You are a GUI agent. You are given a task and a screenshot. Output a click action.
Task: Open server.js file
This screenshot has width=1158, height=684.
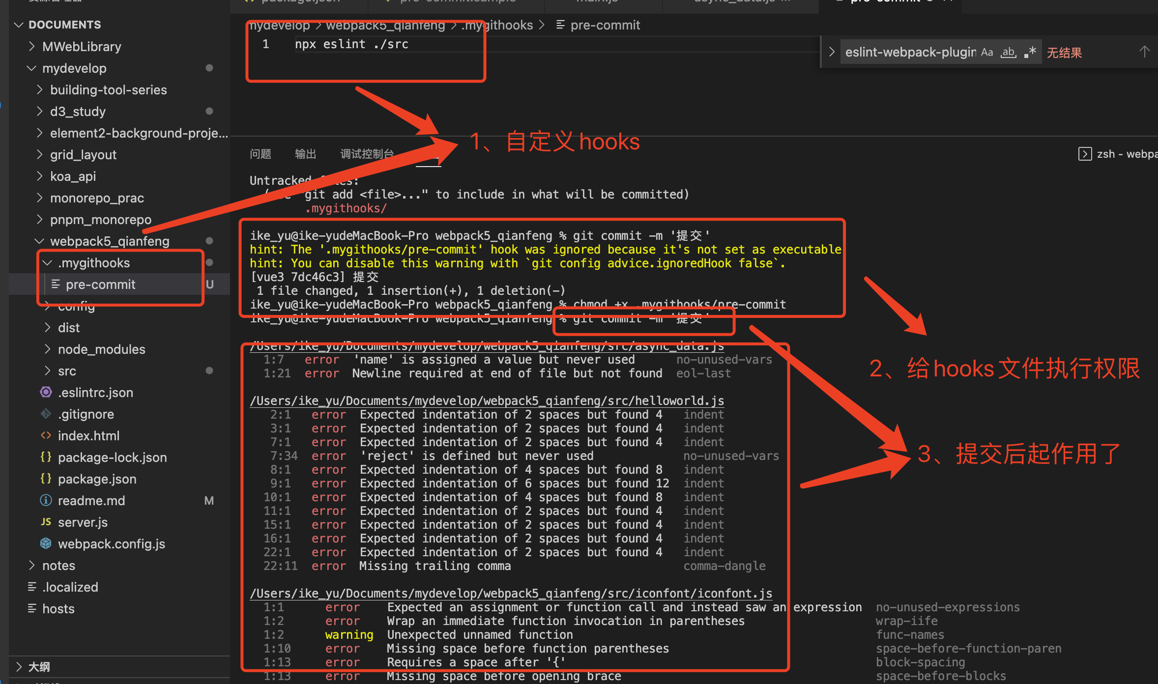click(x=83, y=522)
